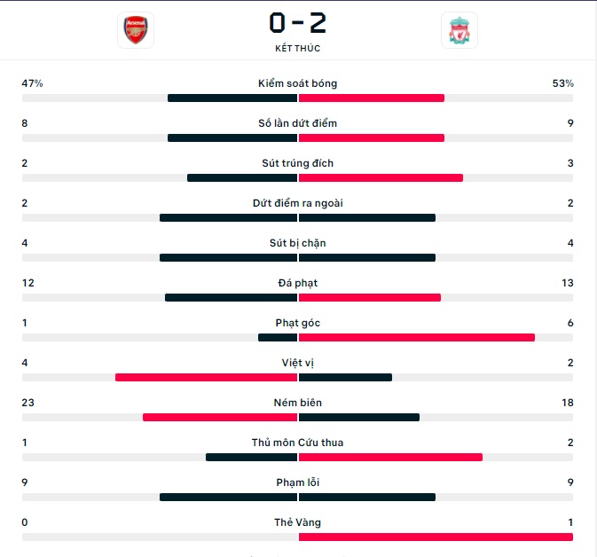Click Arsenal's red Ném biên bar

click(220, 418)
